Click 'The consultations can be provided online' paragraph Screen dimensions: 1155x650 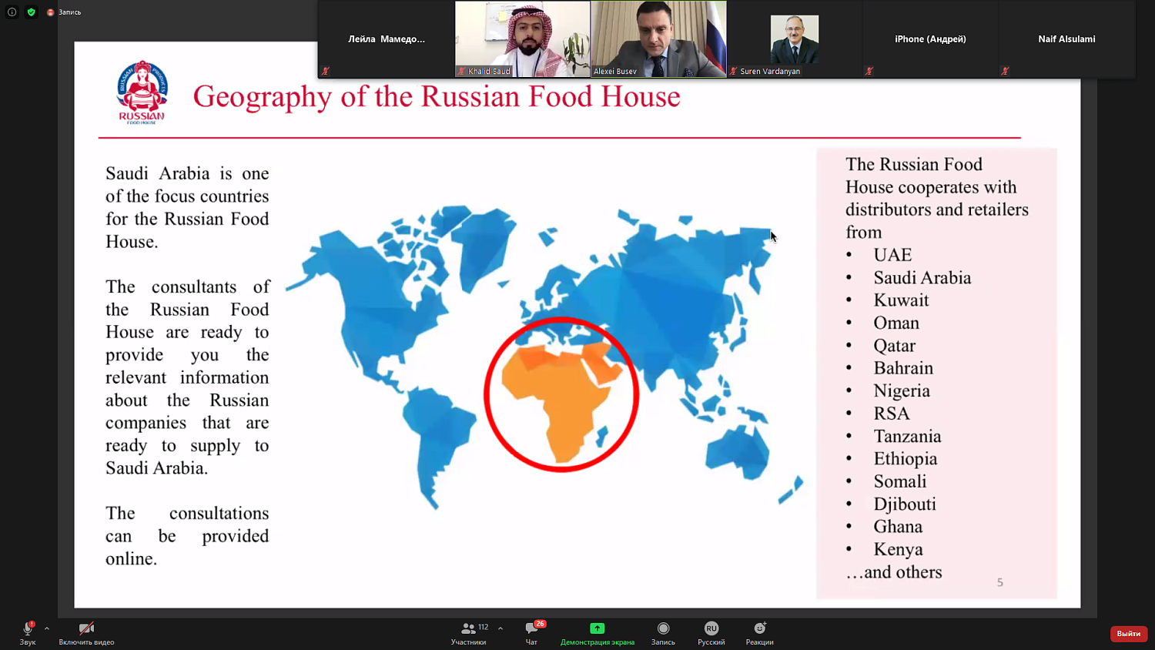pyautogui.click(x=187, y=536)
